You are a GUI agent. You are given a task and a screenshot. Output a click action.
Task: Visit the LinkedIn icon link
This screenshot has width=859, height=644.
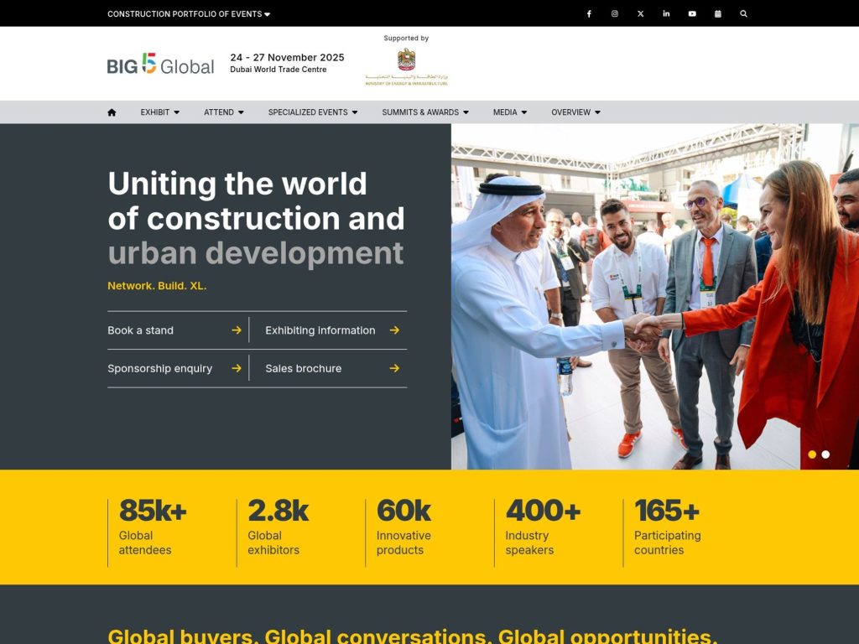[666, 13]
